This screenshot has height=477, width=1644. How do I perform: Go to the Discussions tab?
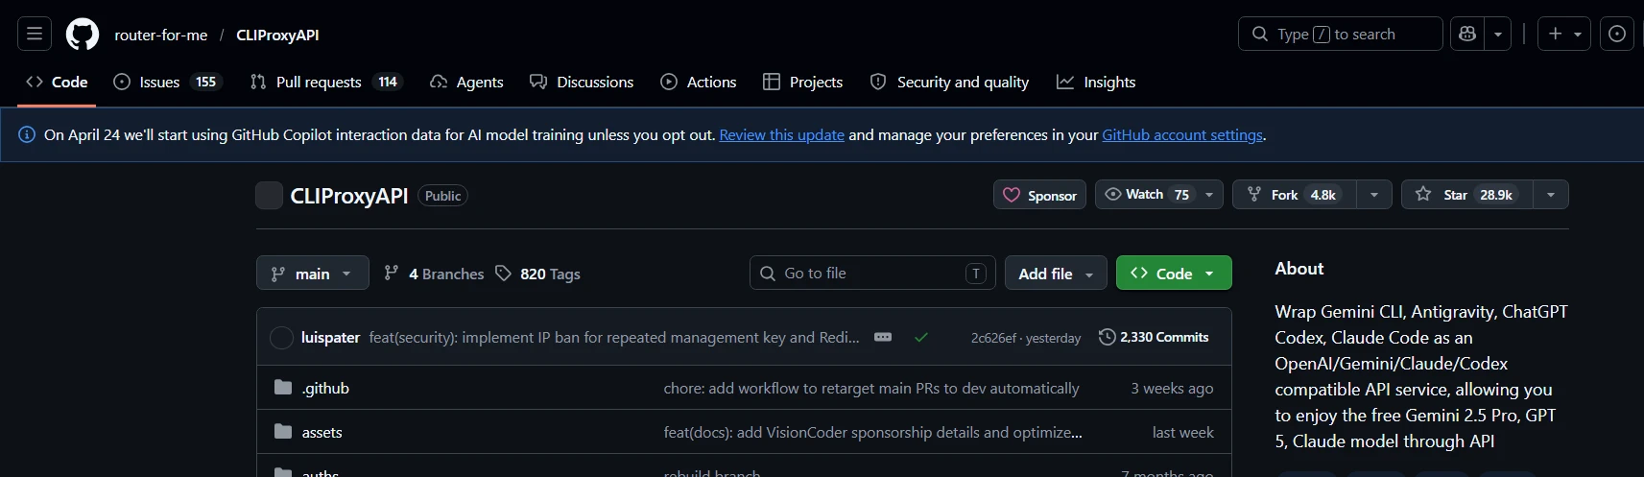[x=582, y=82]
